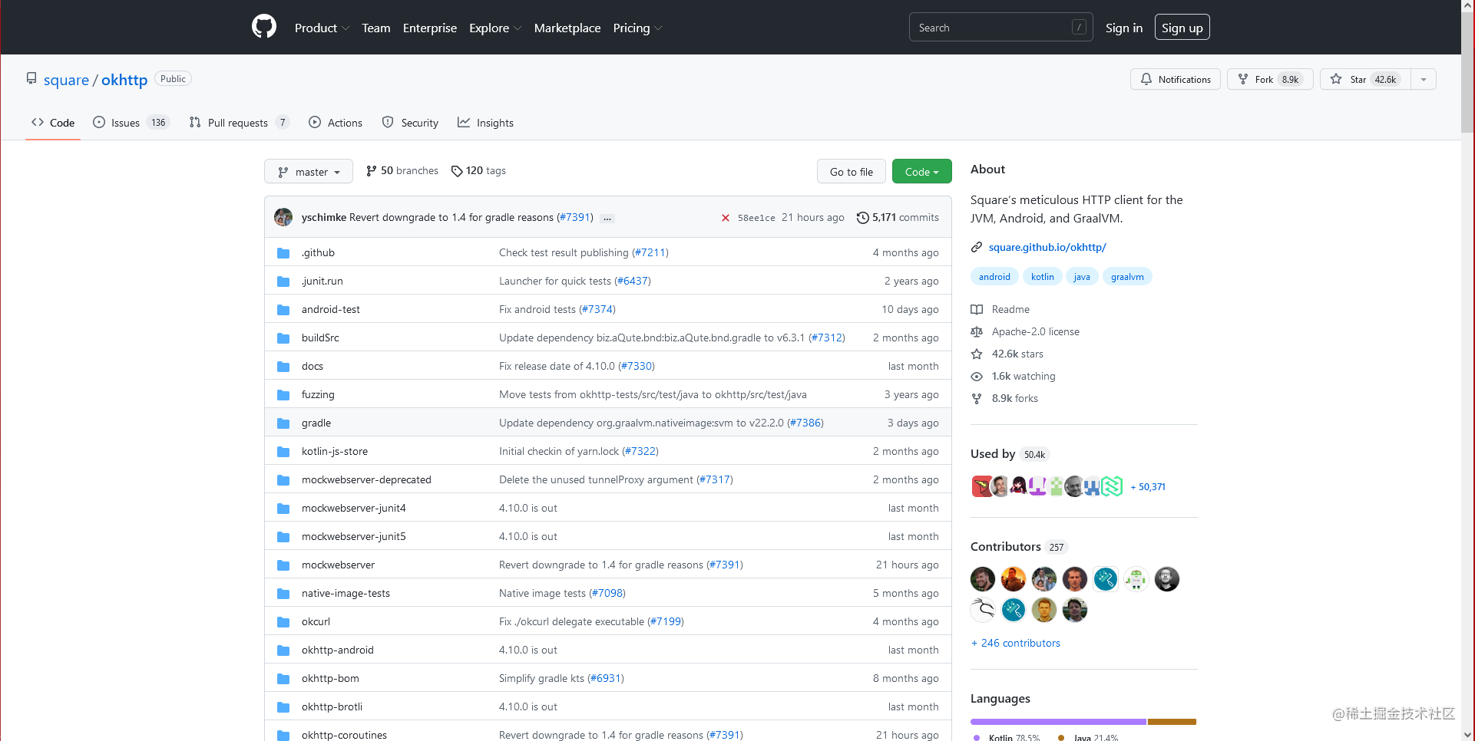Click the first Used by avatar
The width and height of the screenshot is (1475, 741).
pyautogui.click(x=981, y=486)
